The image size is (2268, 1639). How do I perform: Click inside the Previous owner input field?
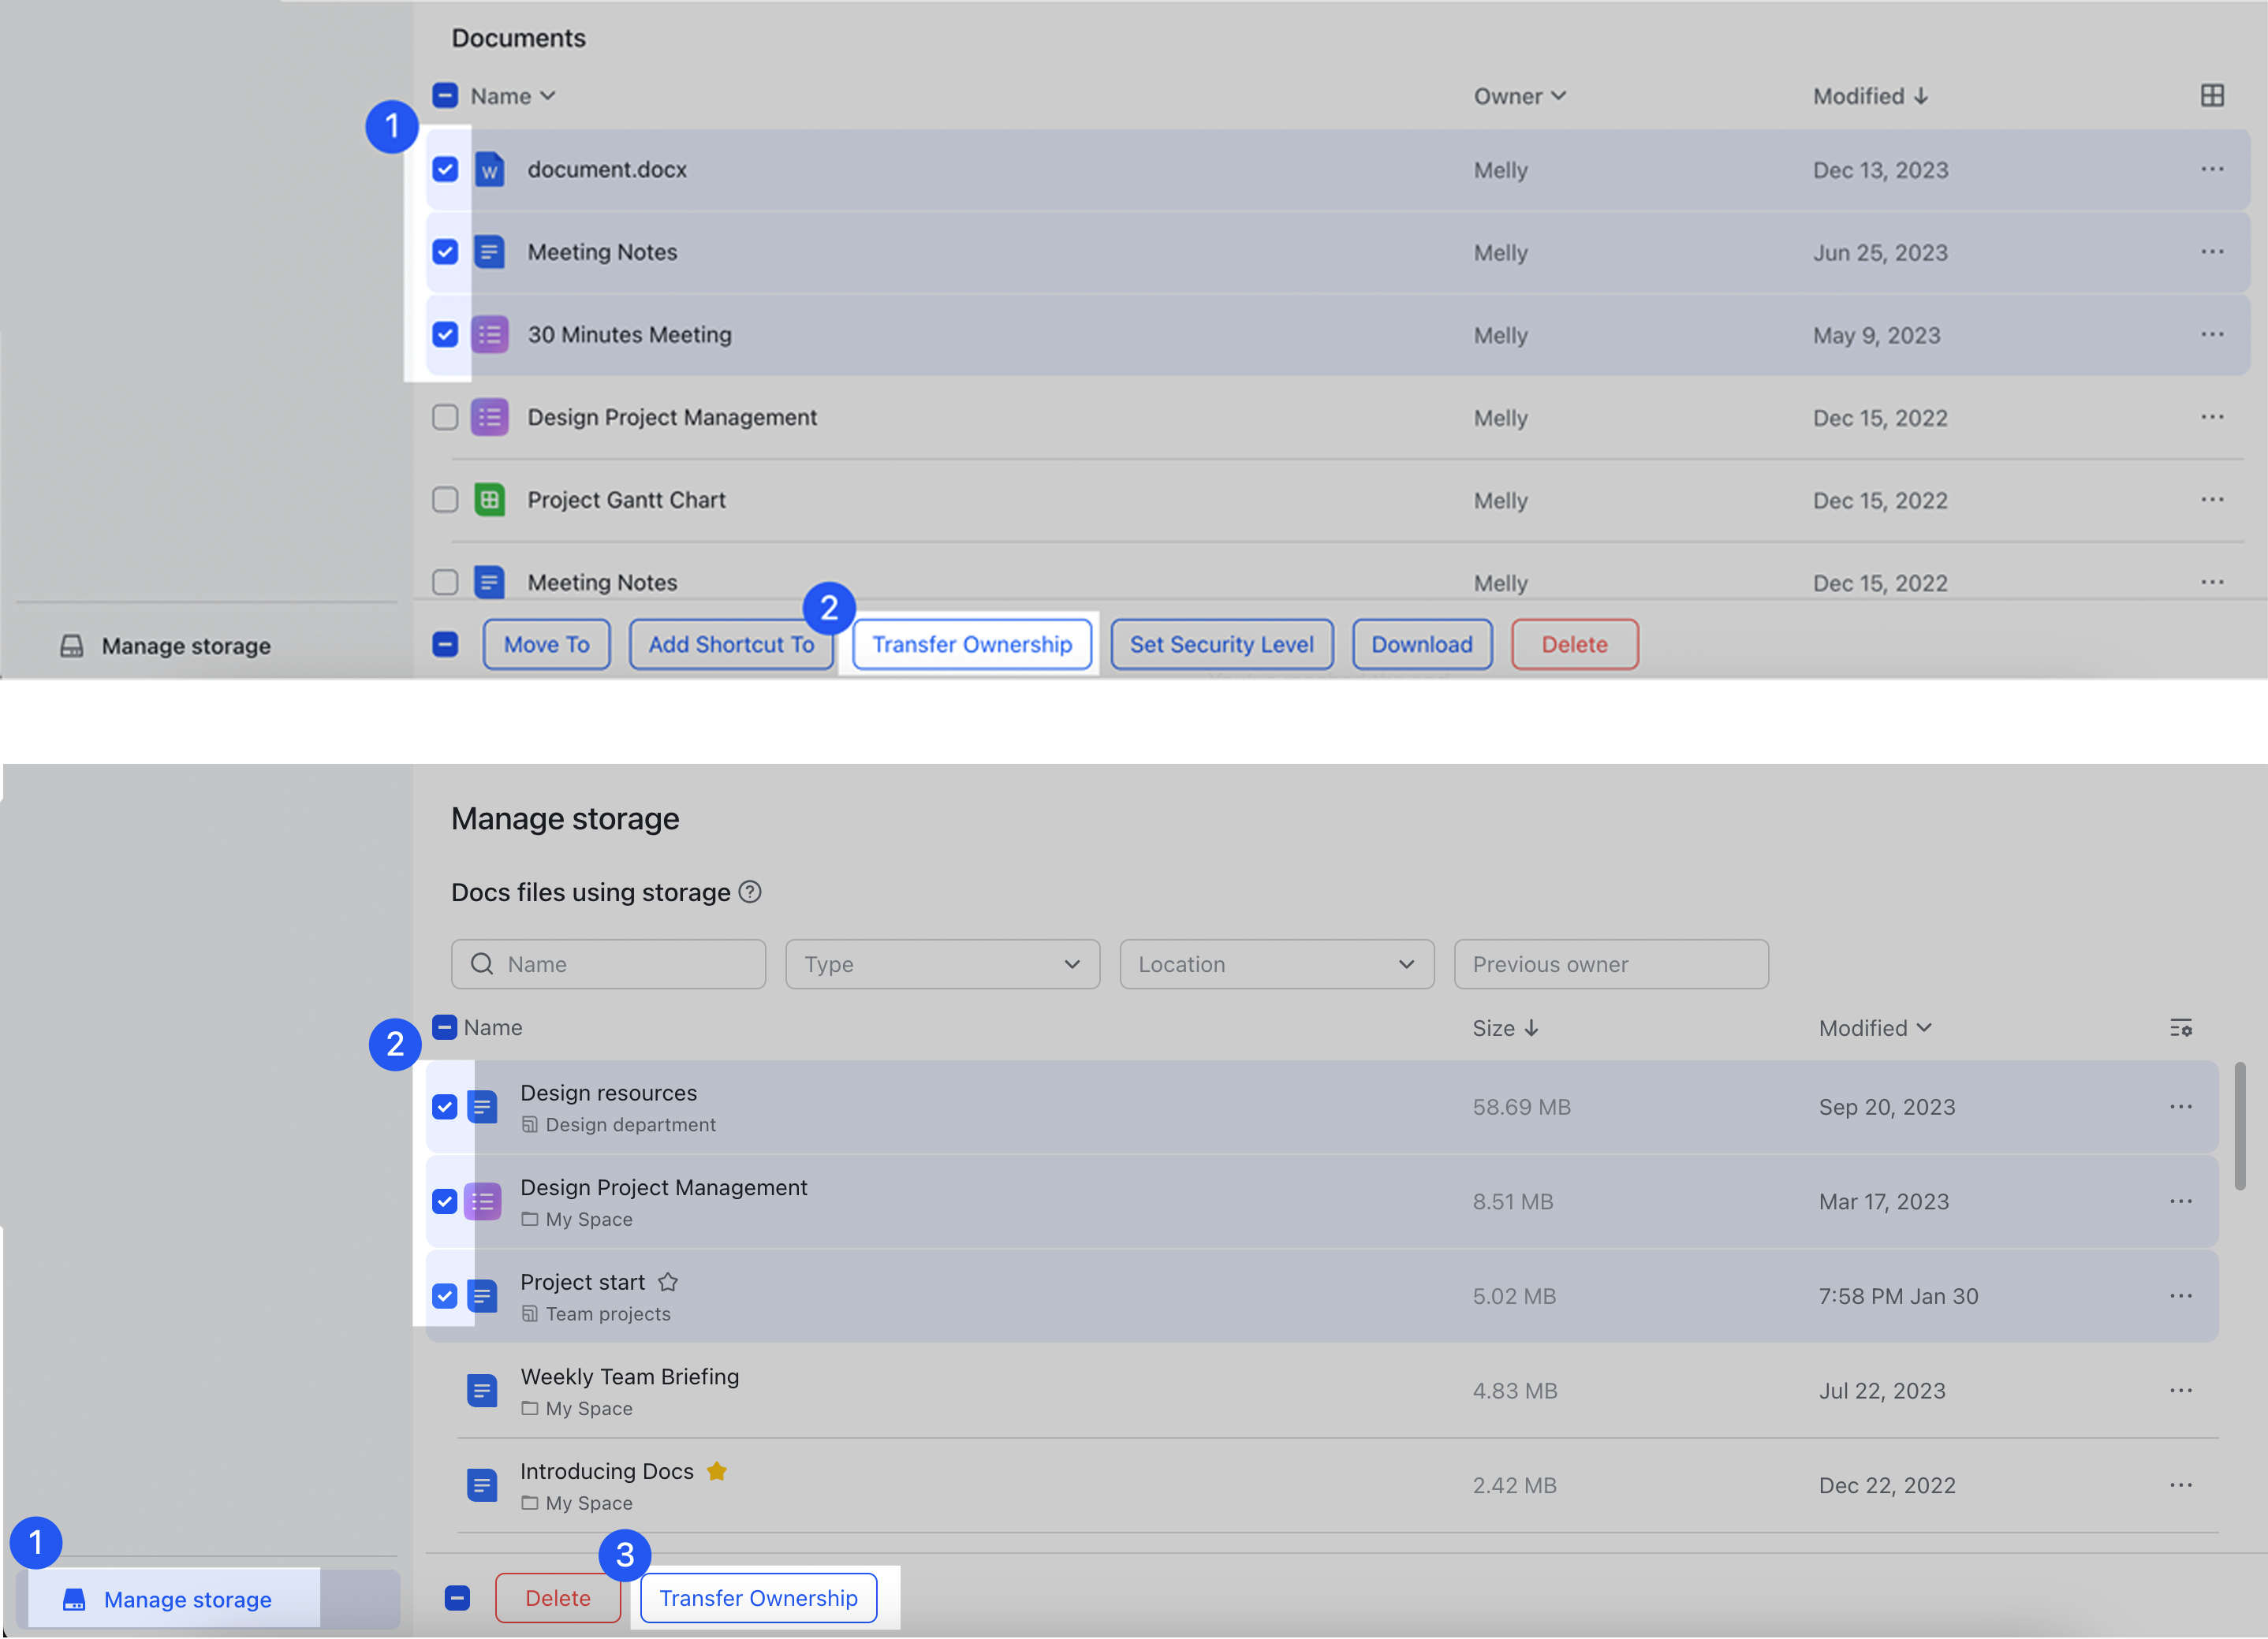click(x=1609, y=964)
